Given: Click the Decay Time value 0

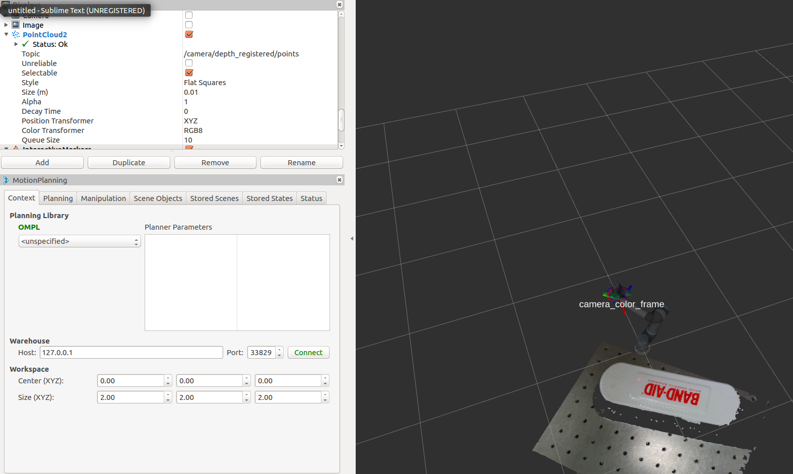Looking at the screenshot, I should coord(186,111).
